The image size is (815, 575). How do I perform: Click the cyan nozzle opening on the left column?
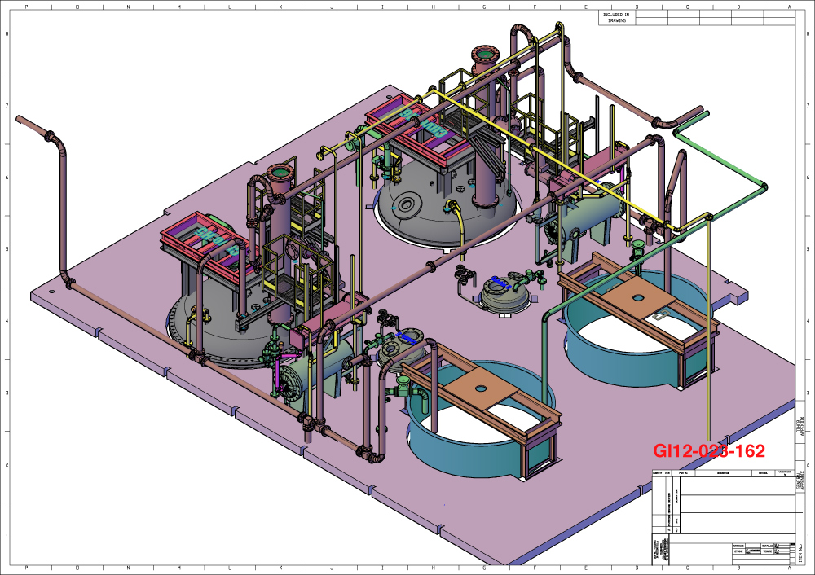(281, 172)
